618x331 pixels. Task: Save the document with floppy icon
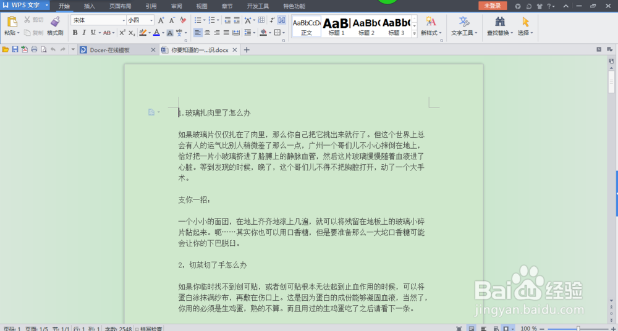click(x=15, y=49)
